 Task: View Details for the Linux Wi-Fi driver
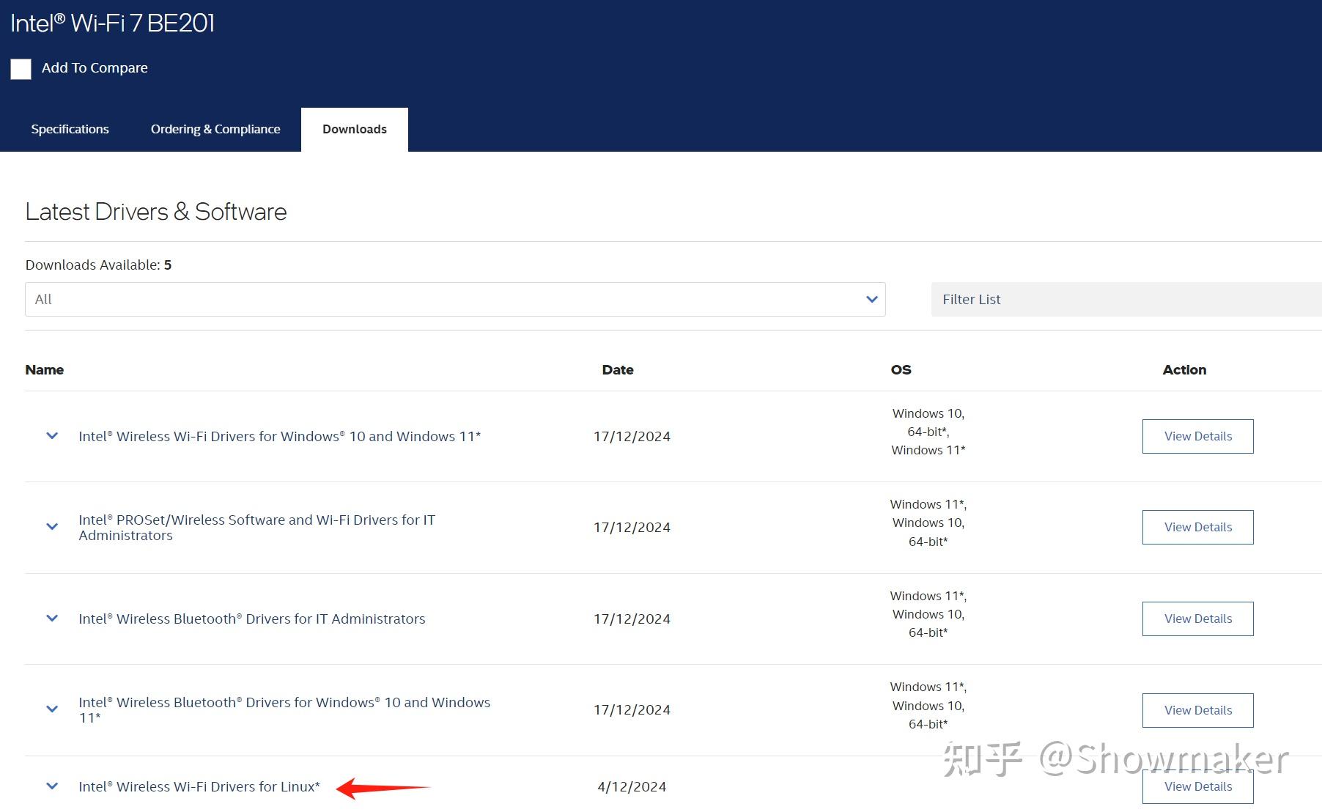[1197, 786]
